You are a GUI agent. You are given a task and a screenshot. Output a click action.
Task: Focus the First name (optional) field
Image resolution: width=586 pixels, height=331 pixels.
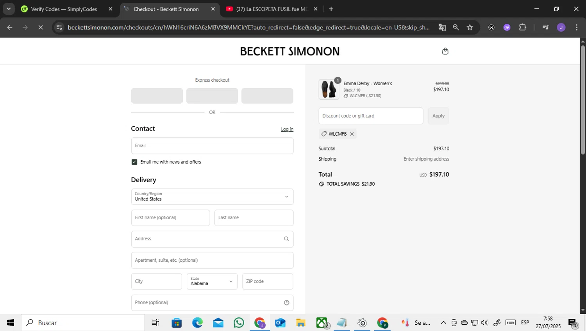[170, 218]
